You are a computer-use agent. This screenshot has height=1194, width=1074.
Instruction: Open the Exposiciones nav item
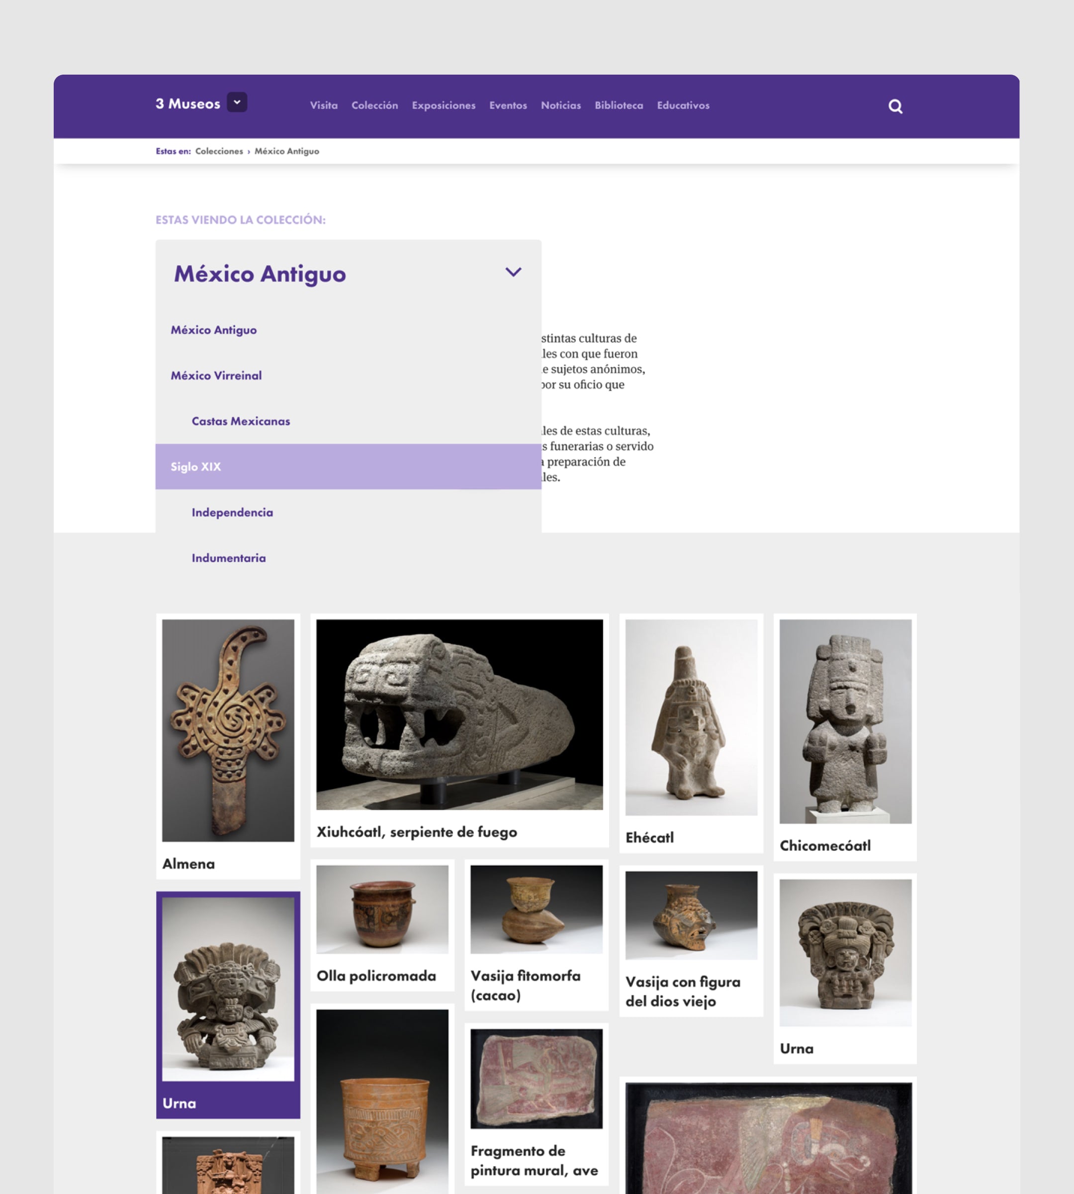point(443,105)
